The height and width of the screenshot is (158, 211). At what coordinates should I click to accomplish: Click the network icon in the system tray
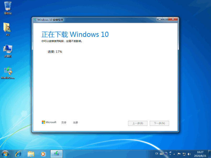point(184,154)
